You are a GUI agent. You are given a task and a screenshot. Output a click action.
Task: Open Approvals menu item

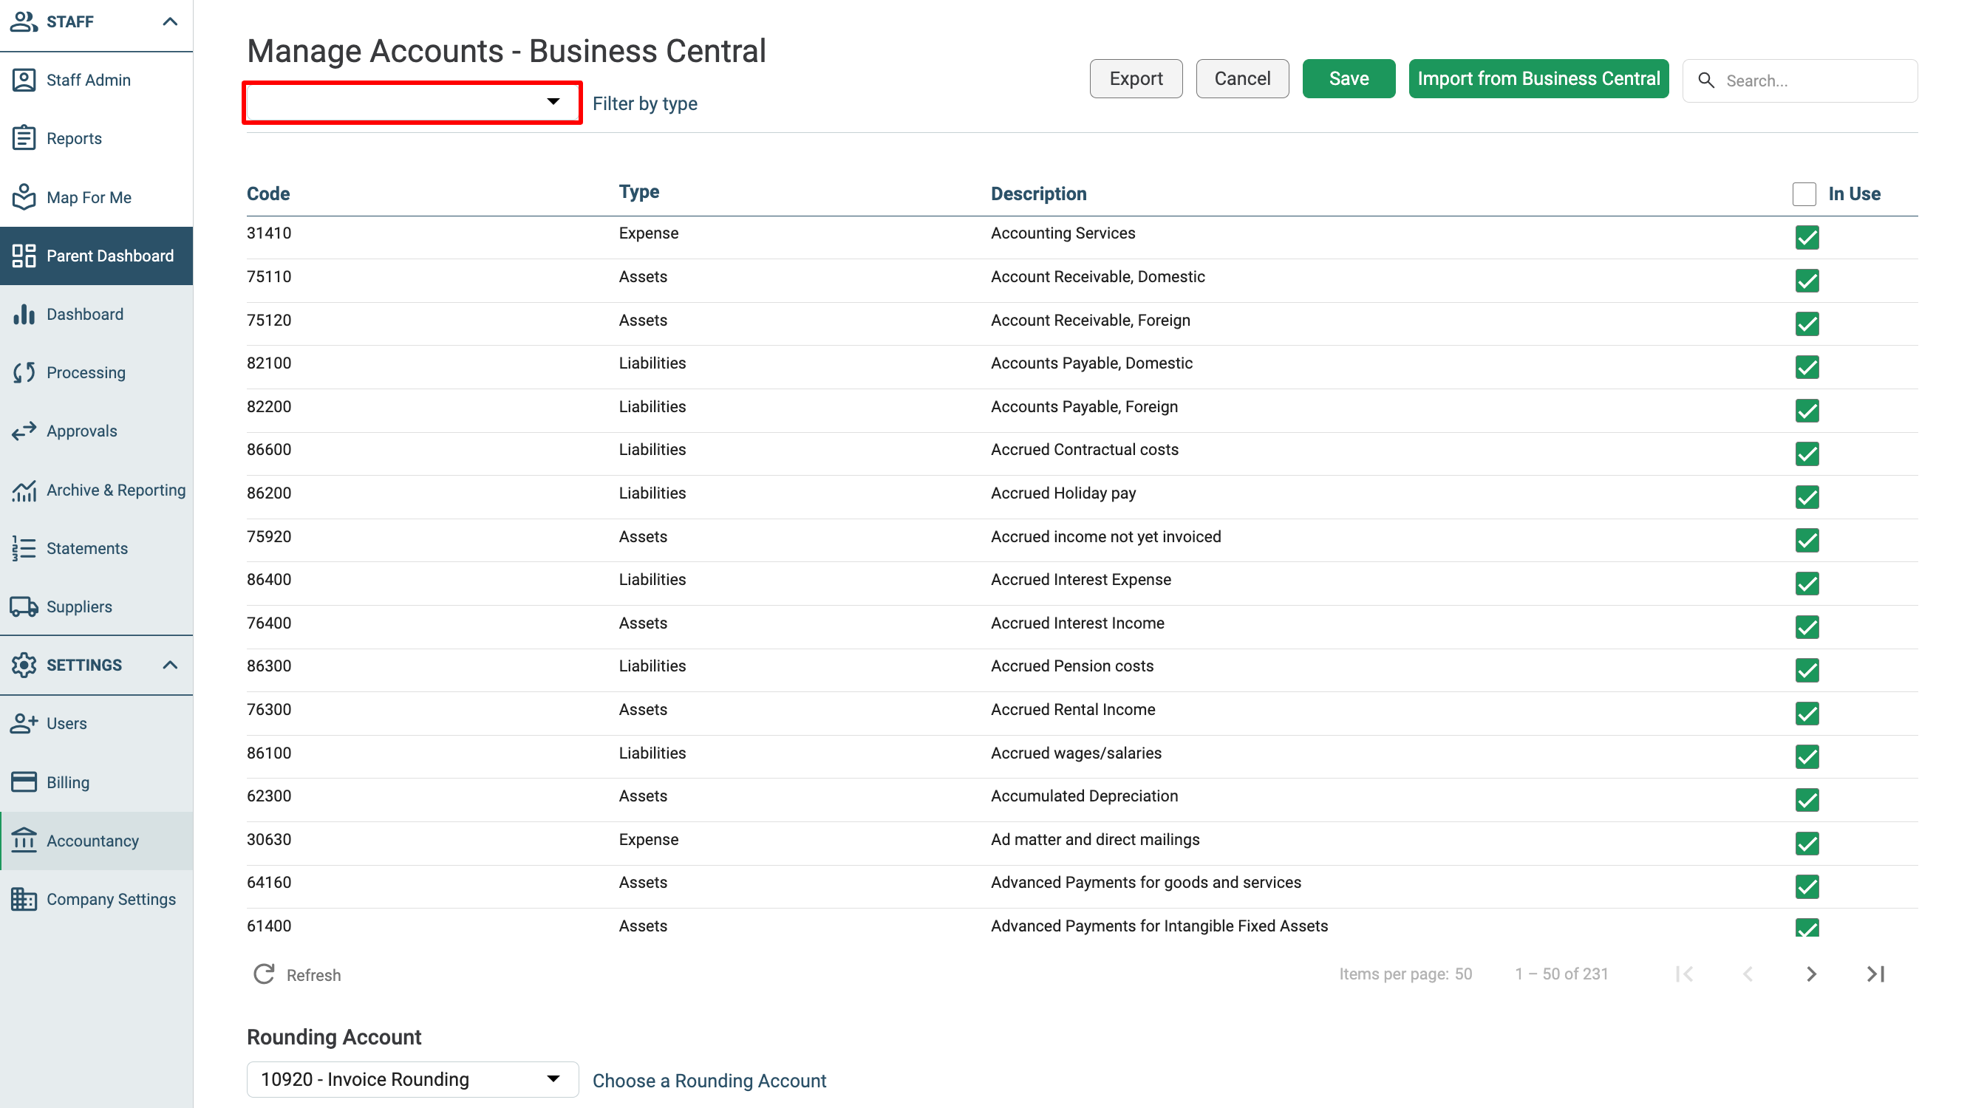(96, 431)
